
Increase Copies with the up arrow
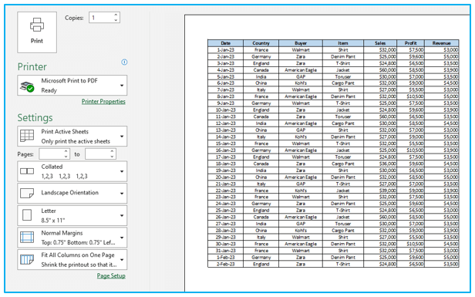116,15
